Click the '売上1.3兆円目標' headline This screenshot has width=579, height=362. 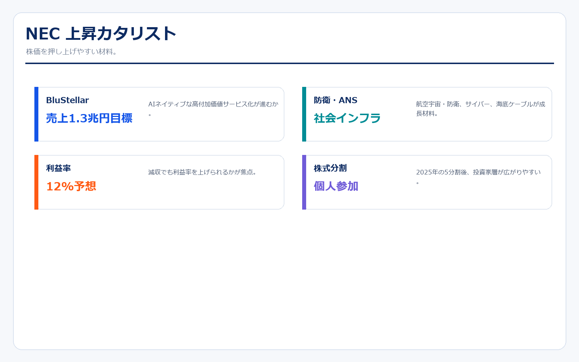pyautogui.click(x=89, y=118)
